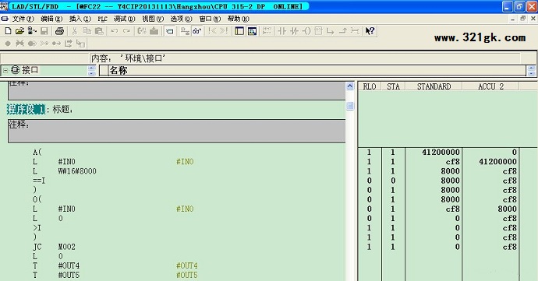
Task: Open the 调试 menu
Action: [x=124, y=19]
